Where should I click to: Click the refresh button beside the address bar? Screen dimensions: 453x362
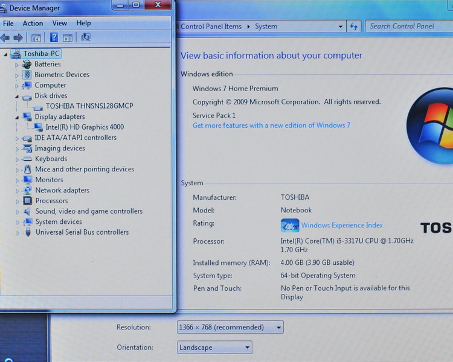[x=353, y=27]
